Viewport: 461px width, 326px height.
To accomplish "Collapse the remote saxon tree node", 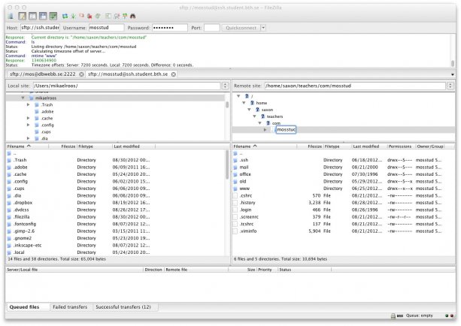I will point(249,110).
